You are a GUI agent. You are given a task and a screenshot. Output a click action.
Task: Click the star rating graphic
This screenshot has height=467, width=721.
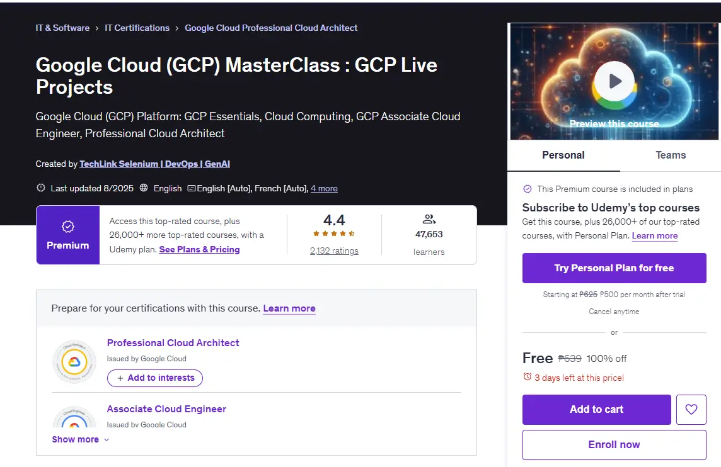334,233
